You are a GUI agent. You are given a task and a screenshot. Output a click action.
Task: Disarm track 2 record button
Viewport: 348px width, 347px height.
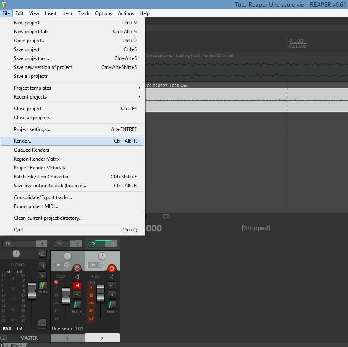click(x=112, y=268)
